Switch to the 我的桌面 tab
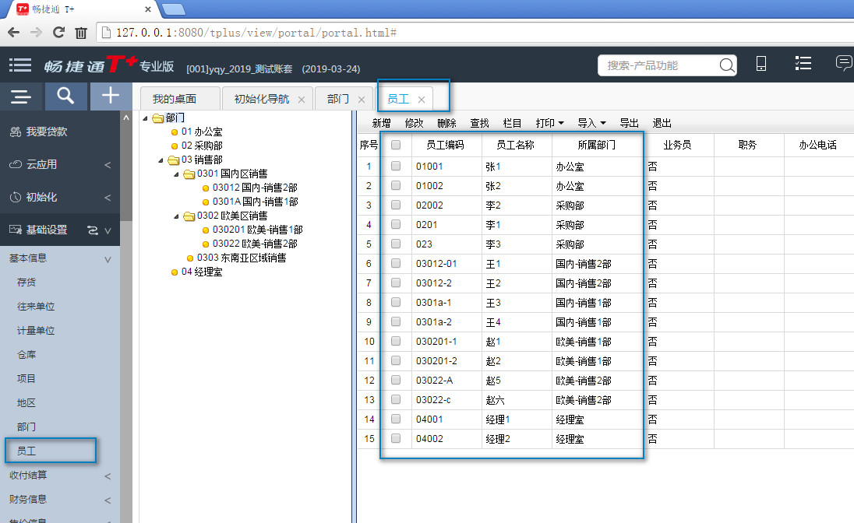The image size is (854, 523). click(174, 99)
